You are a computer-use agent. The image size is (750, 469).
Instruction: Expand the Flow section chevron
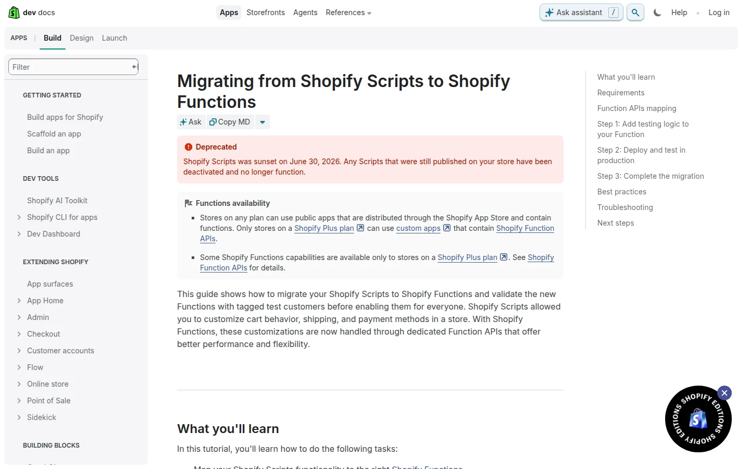(19, 367)
